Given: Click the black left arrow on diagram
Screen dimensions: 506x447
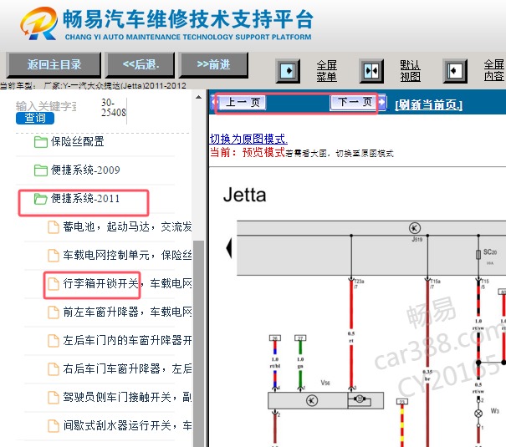Looking at the screenshot, I should point(229,248).
